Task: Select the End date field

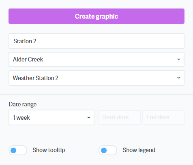Action: tap(163, 117)
